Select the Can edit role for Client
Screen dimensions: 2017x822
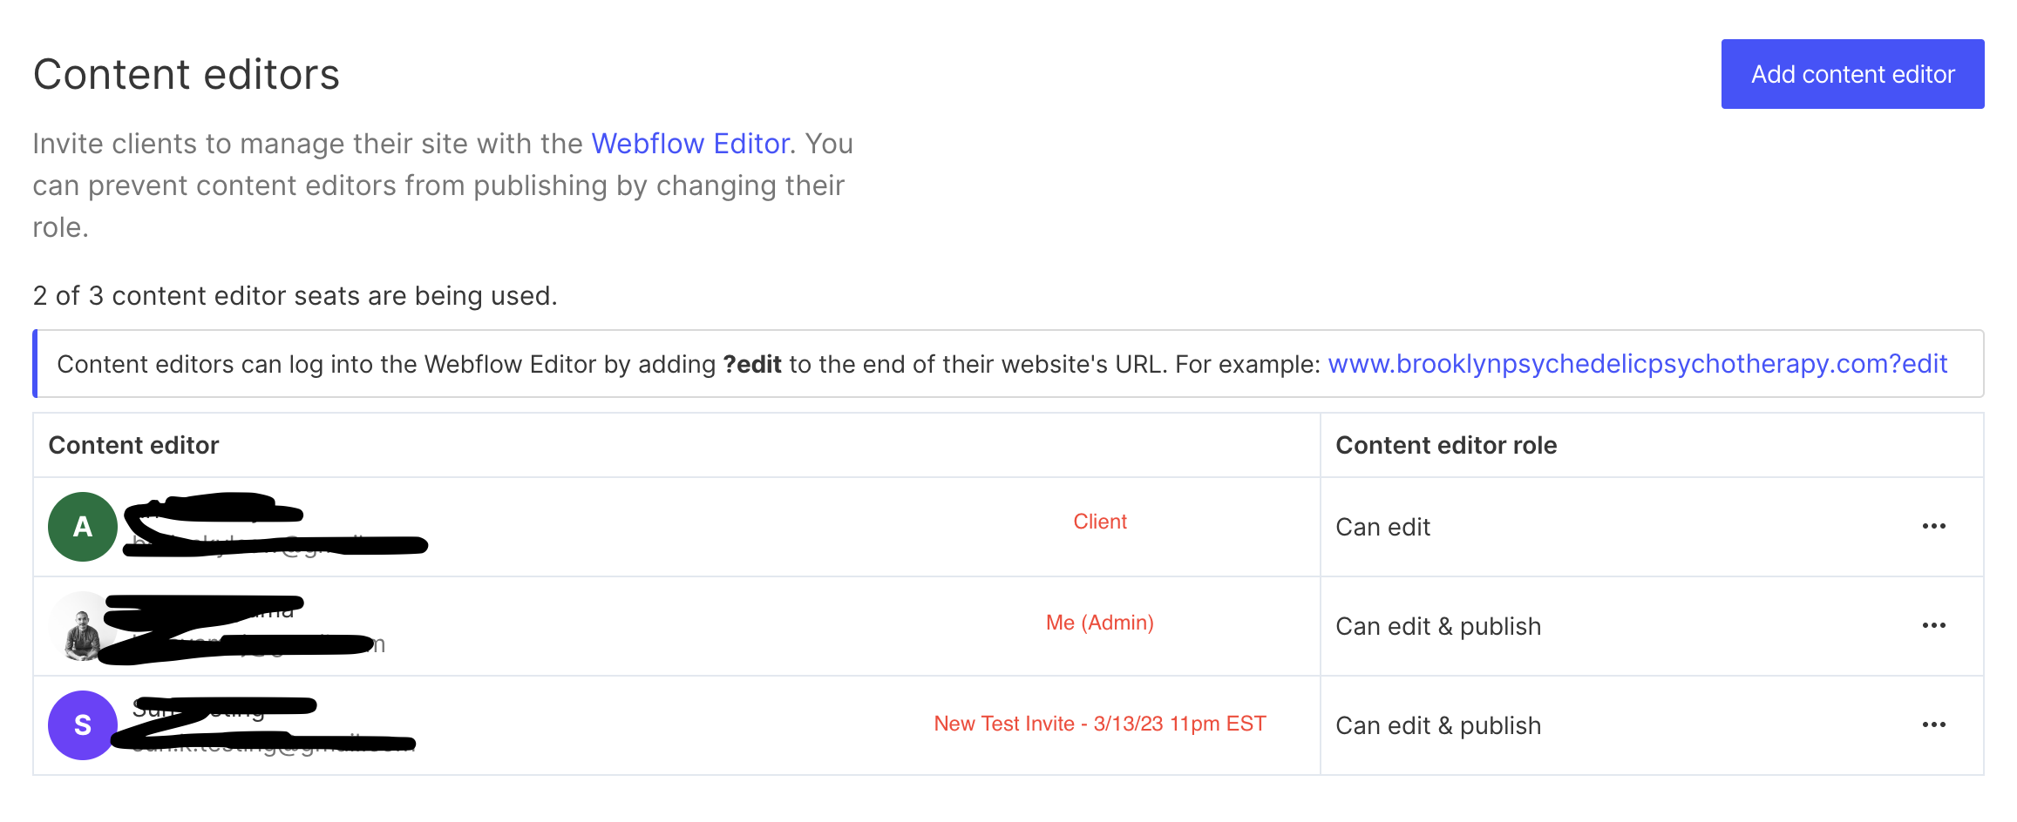pyautogui.click(x=1382, y=528)
